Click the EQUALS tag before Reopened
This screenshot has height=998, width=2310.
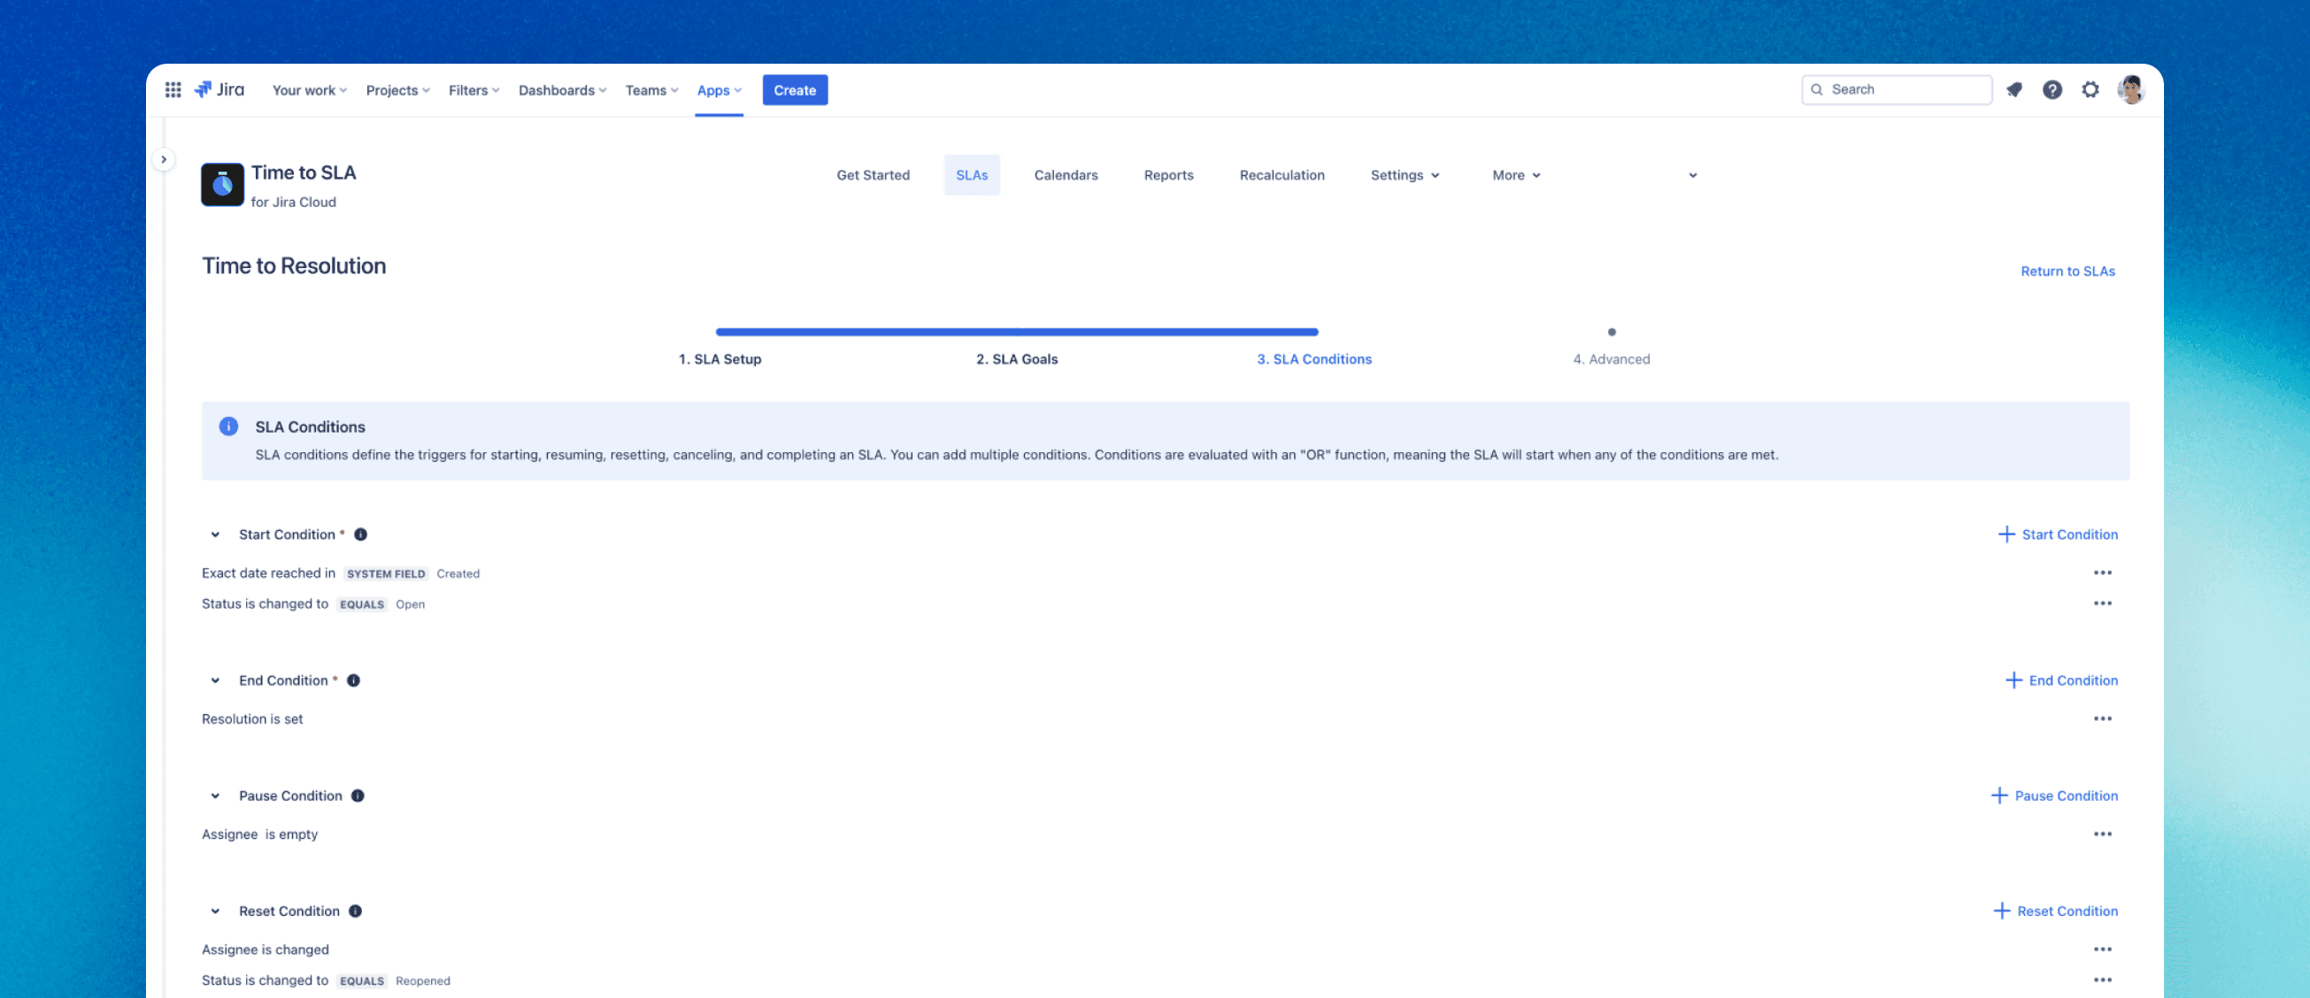(x=361, y=981)
